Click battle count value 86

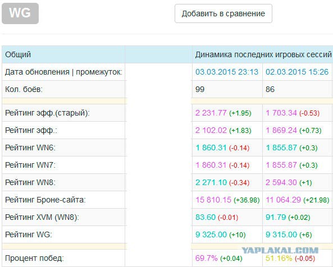[x=270, y=89]
